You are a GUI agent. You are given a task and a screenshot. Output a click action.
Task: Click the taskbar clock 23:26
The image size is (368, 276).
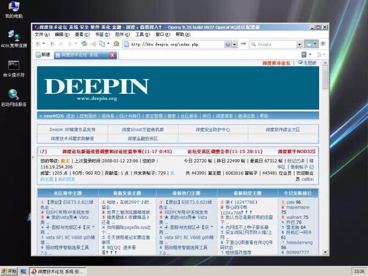(359, 272)
